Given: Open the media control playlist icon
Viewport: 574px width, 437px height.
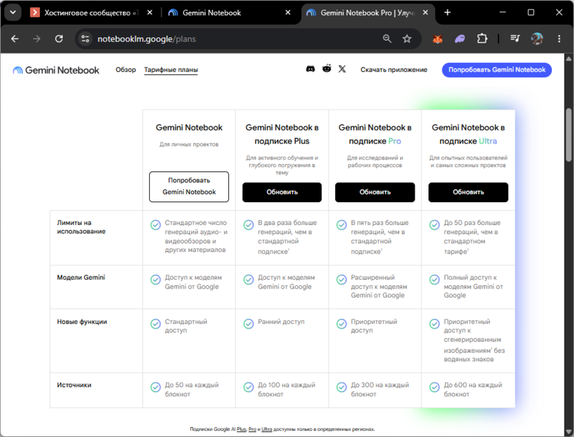Looking at the screenshot, I should pos(515,38).
